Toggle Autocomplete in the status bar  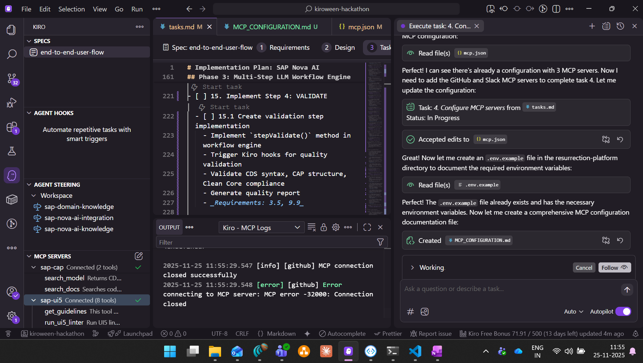coord(342,334)
